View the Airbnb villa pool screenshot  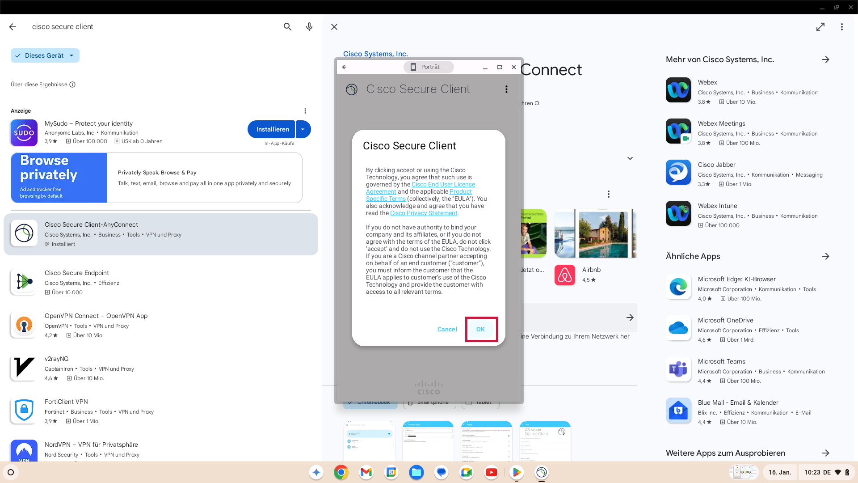tap(596, 233)
